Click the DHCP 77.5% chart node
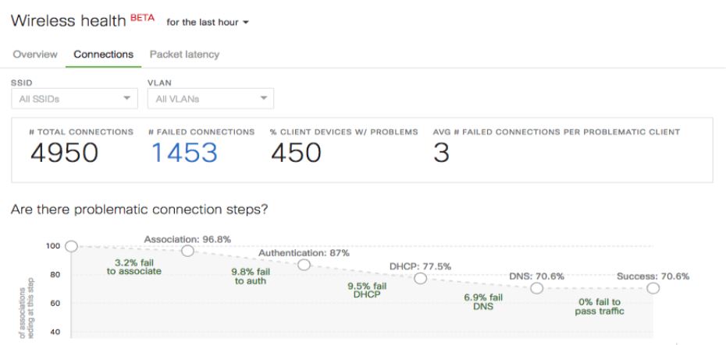This screenshot has width=726, height=345. 420,278
